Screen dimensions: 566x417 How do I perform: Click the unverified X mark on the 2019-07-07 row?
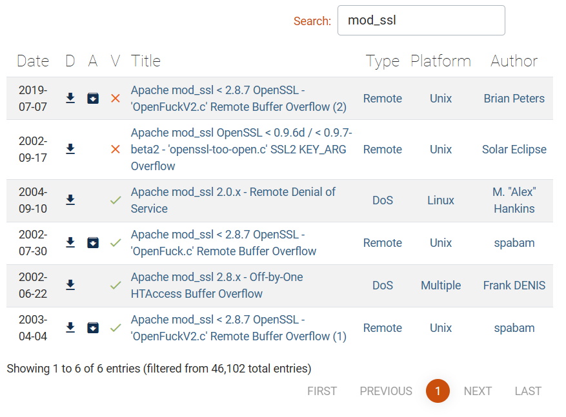point(116,98)
